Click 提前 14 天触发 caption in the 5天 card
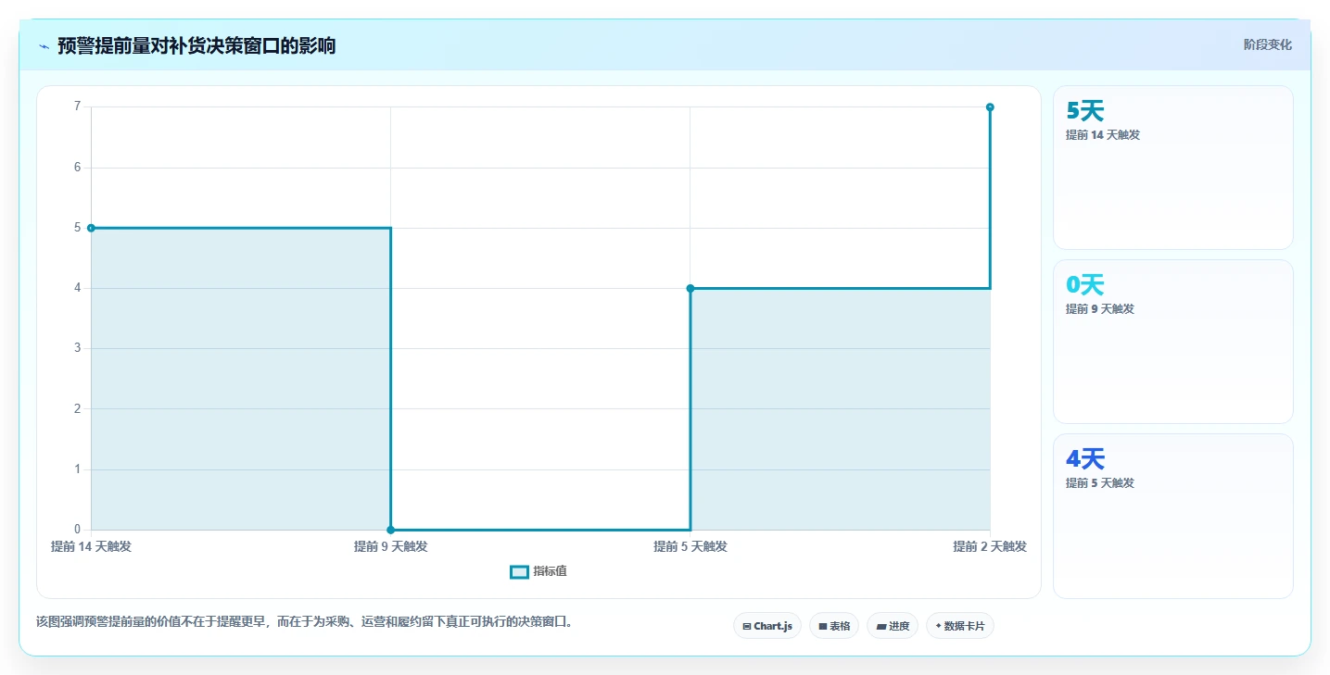Viewport: 1330px width, 675px height. 1103,135
